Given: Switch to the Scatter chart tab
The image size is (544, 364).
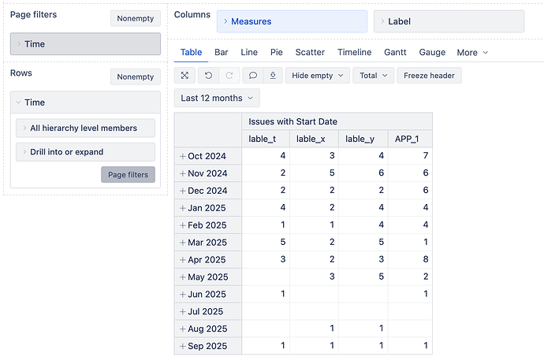Looking at the screenshot, I should [x=310, y=52].
